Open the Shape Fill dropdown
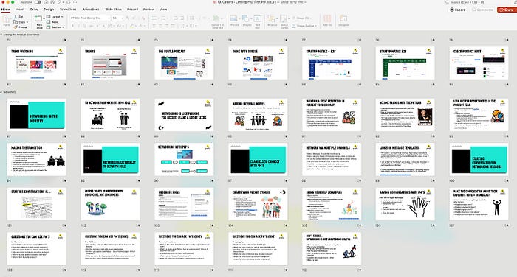The width and height of the screenshot is (517, 277). [301, 18]
